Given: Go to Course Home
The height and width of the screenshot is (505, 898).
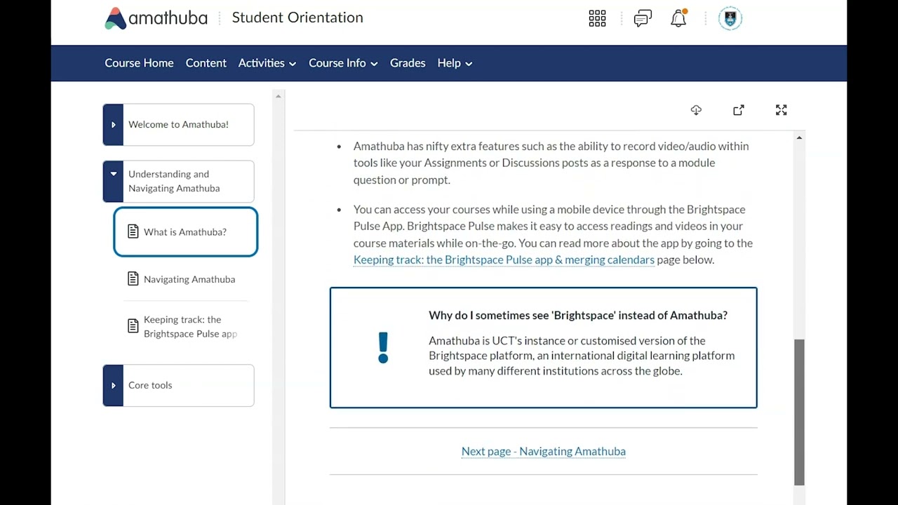Looking at the screenshot, I should [139, 63].
